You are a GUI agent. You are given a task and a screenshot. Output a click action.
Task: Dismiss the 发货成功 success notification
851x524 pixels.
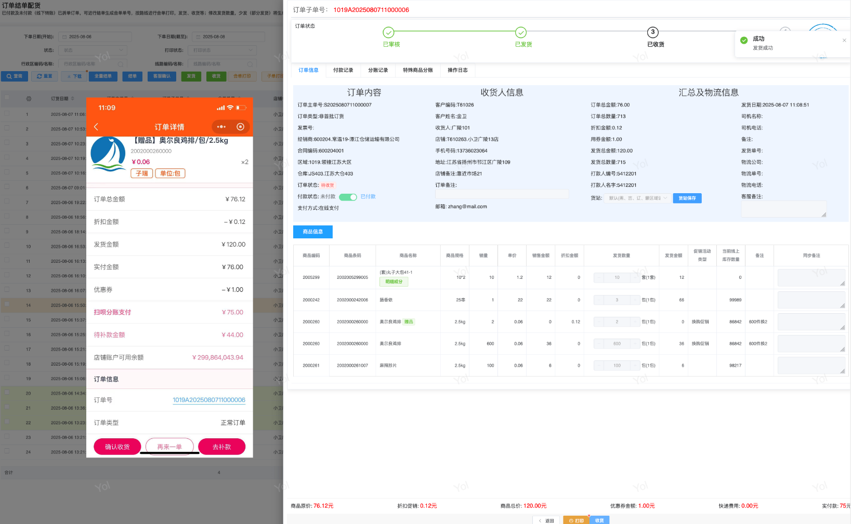pos(844,41)
